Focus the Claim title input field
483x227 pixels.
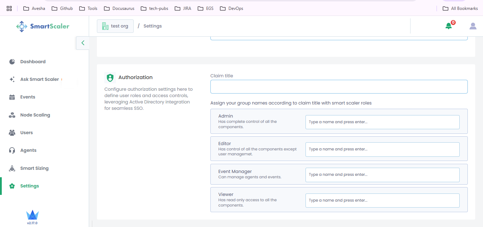339,87
